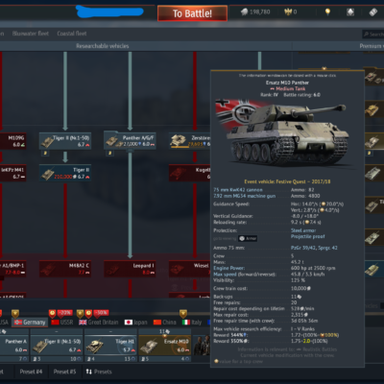Select the Ersatz M10 crew slot
Image resolution: width=384 pixels, height=384 pixels.
click(x=165, y=346)
